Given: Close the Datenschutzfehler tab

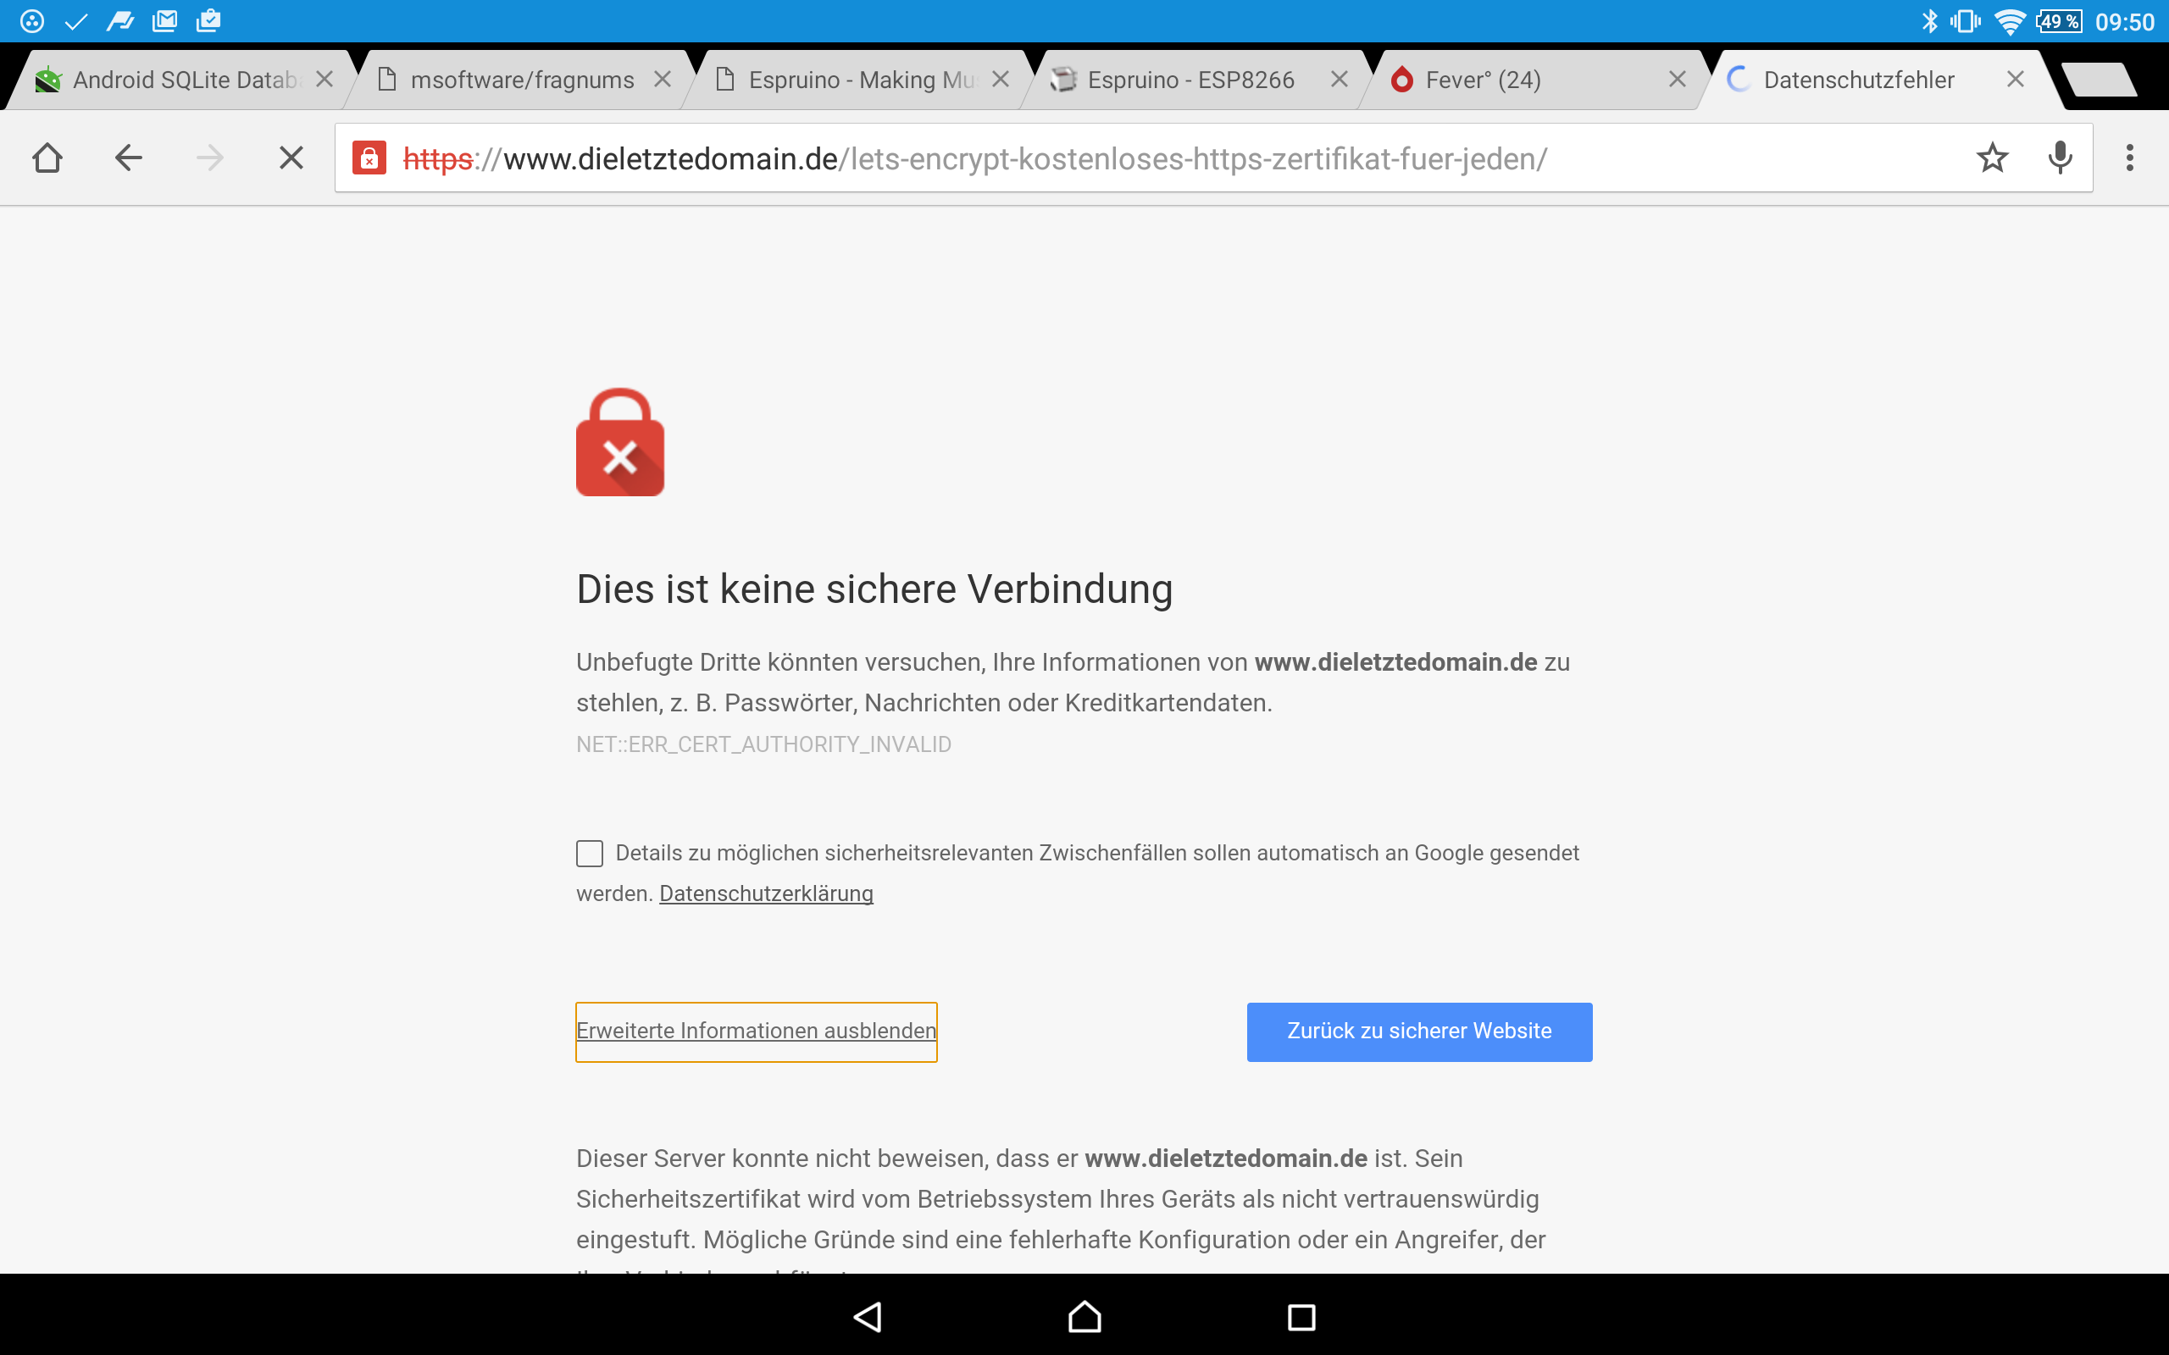Looking at the screenshot, I should tap(2015, 80).
